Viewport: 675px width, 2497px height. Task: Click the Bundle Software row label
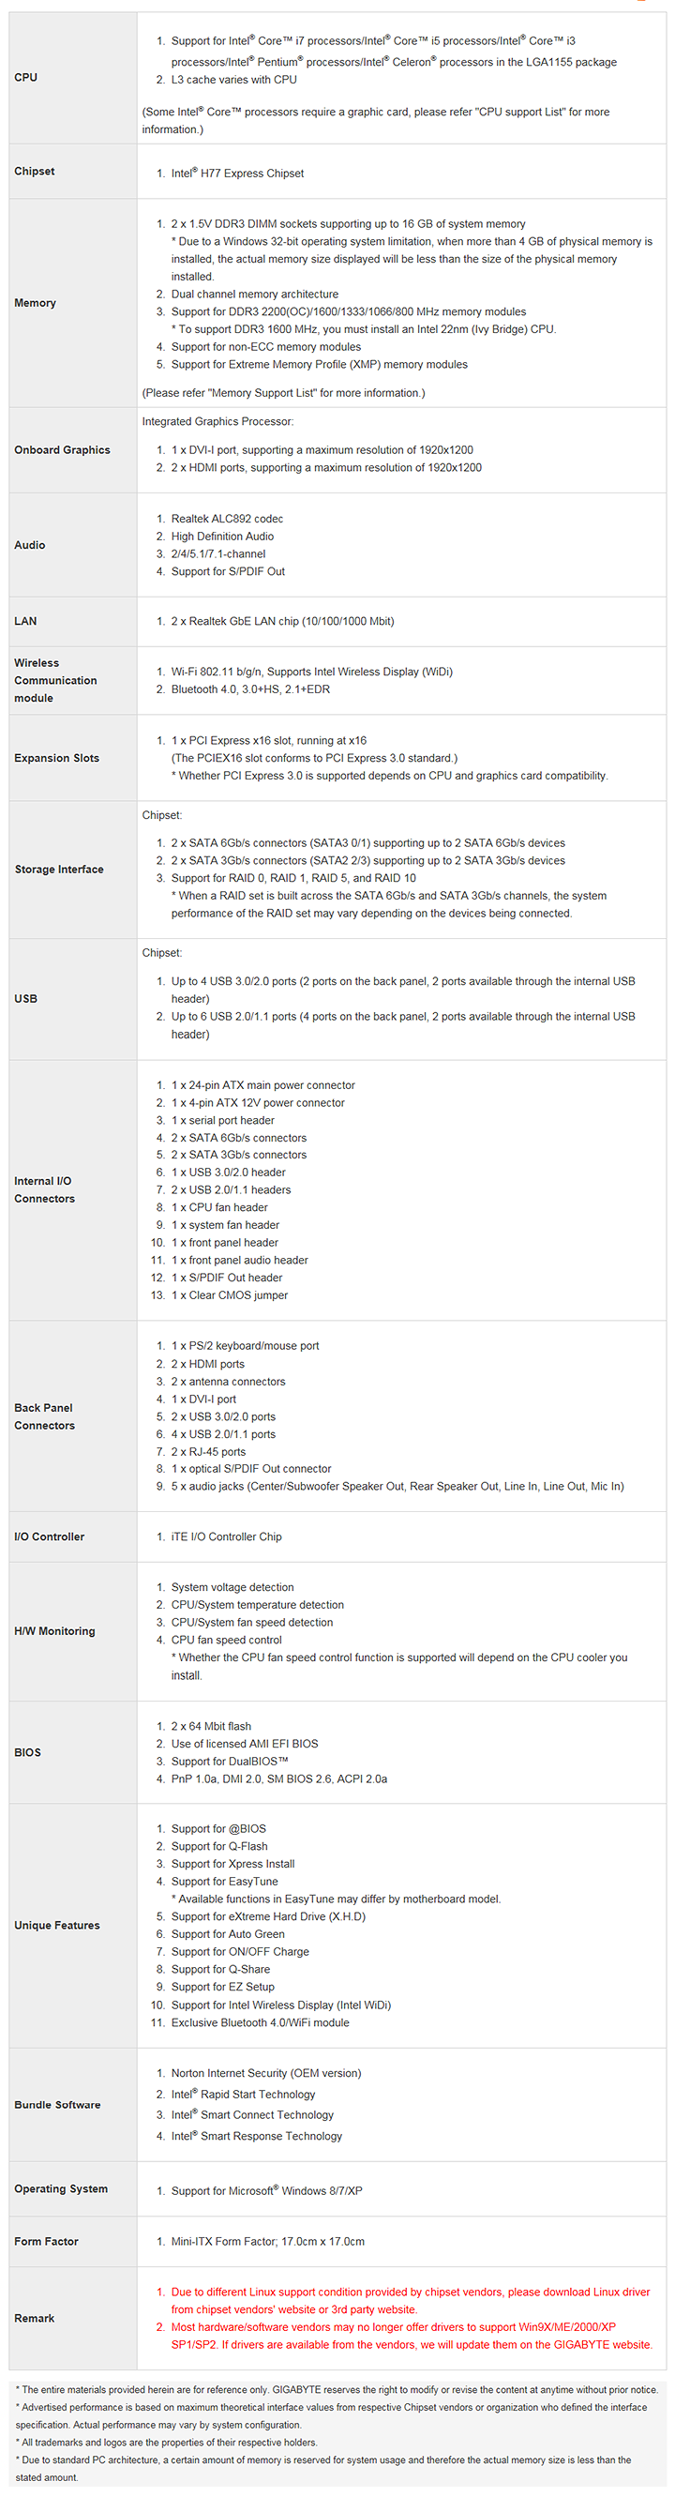pyautogui.click(x=58, y=2104)
